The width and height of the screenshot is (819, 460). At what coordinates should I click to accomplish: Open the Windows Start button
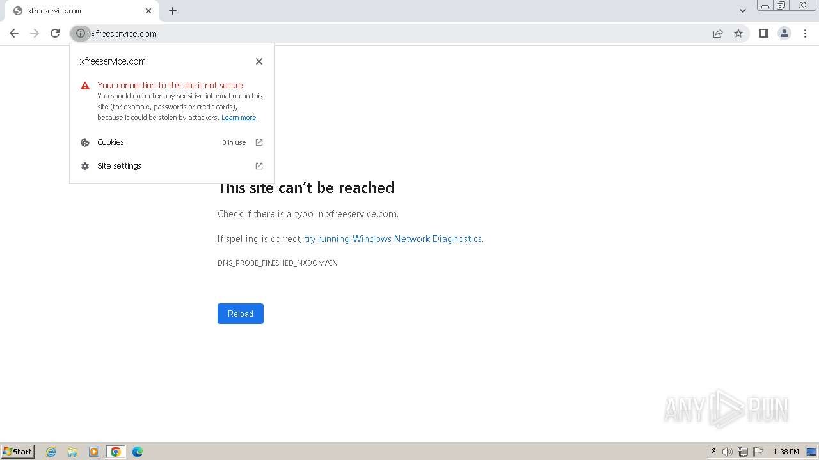pos(18,452)
